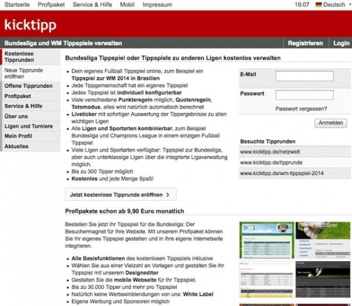Click the White Label bold text

tap(198, 294)
